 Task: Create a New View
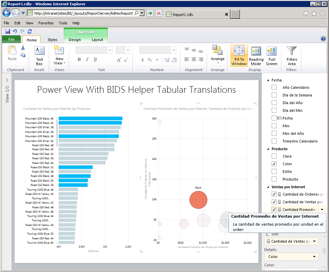pyautogui.click(x=59, y=55)
